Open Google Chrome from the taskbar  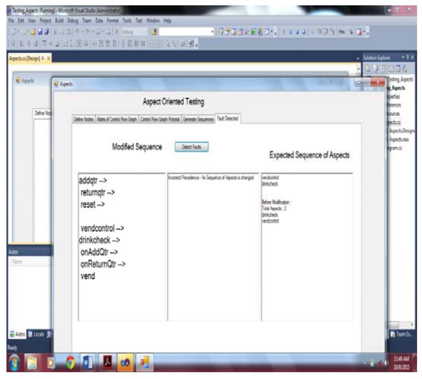pyautogui.click(x=70, y=363)
